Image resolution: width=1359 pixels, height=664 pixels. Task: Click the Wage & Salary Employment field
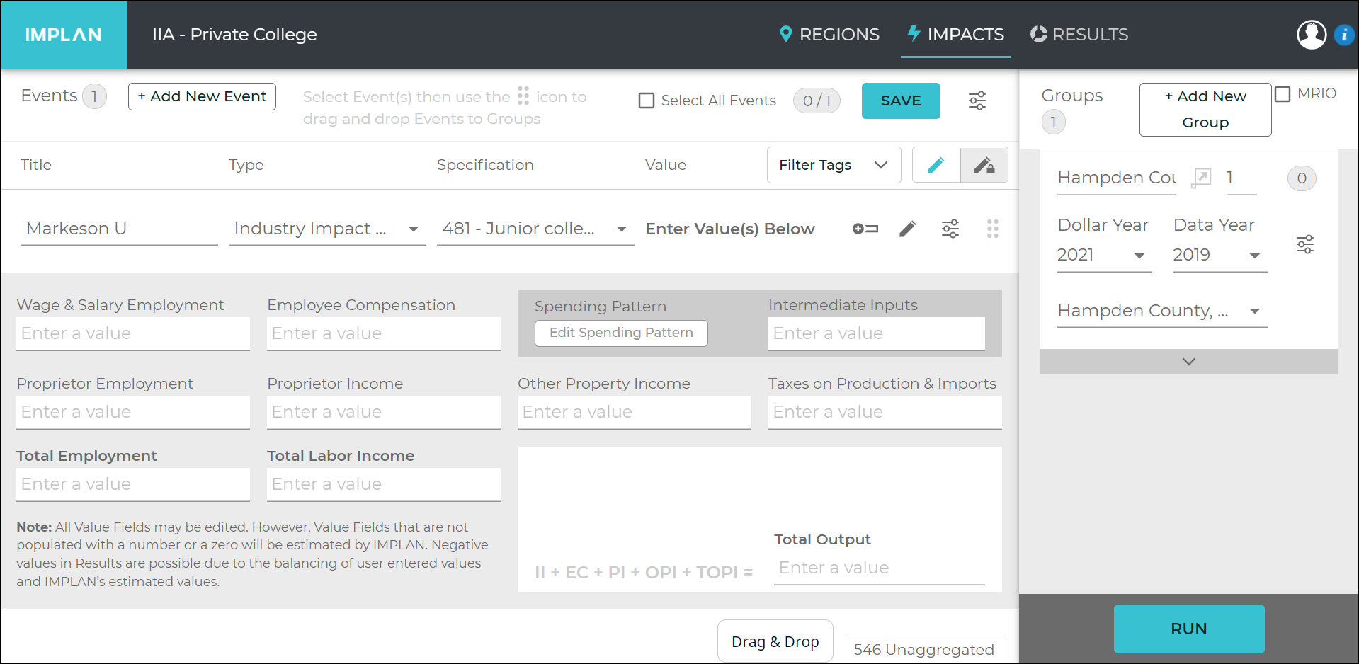tap(133, 333)
